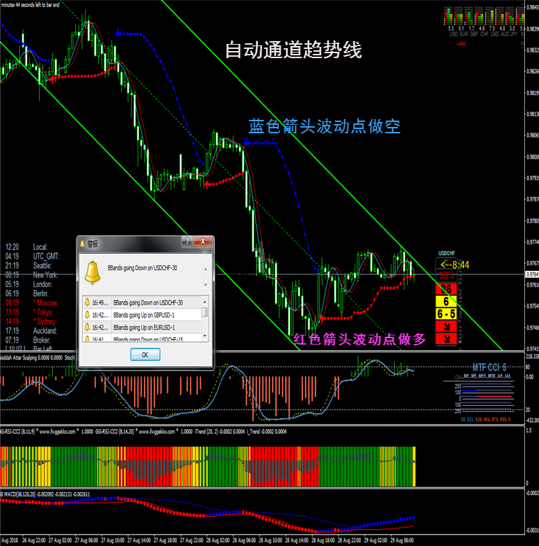Viewport: 539px width, 546px height.
Task: Click the small bell icon in alert title bar
Action: (x=82, y=244)
